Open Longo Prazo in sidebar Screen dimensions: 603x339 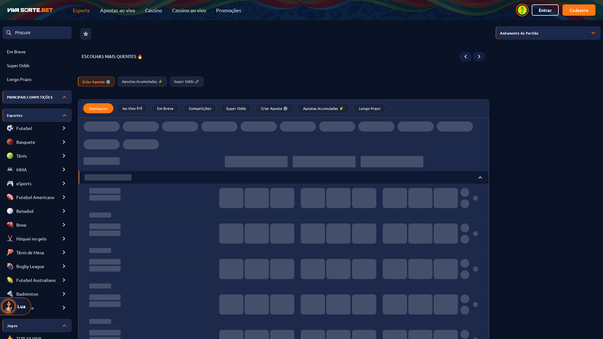click(x=19, y=79)
